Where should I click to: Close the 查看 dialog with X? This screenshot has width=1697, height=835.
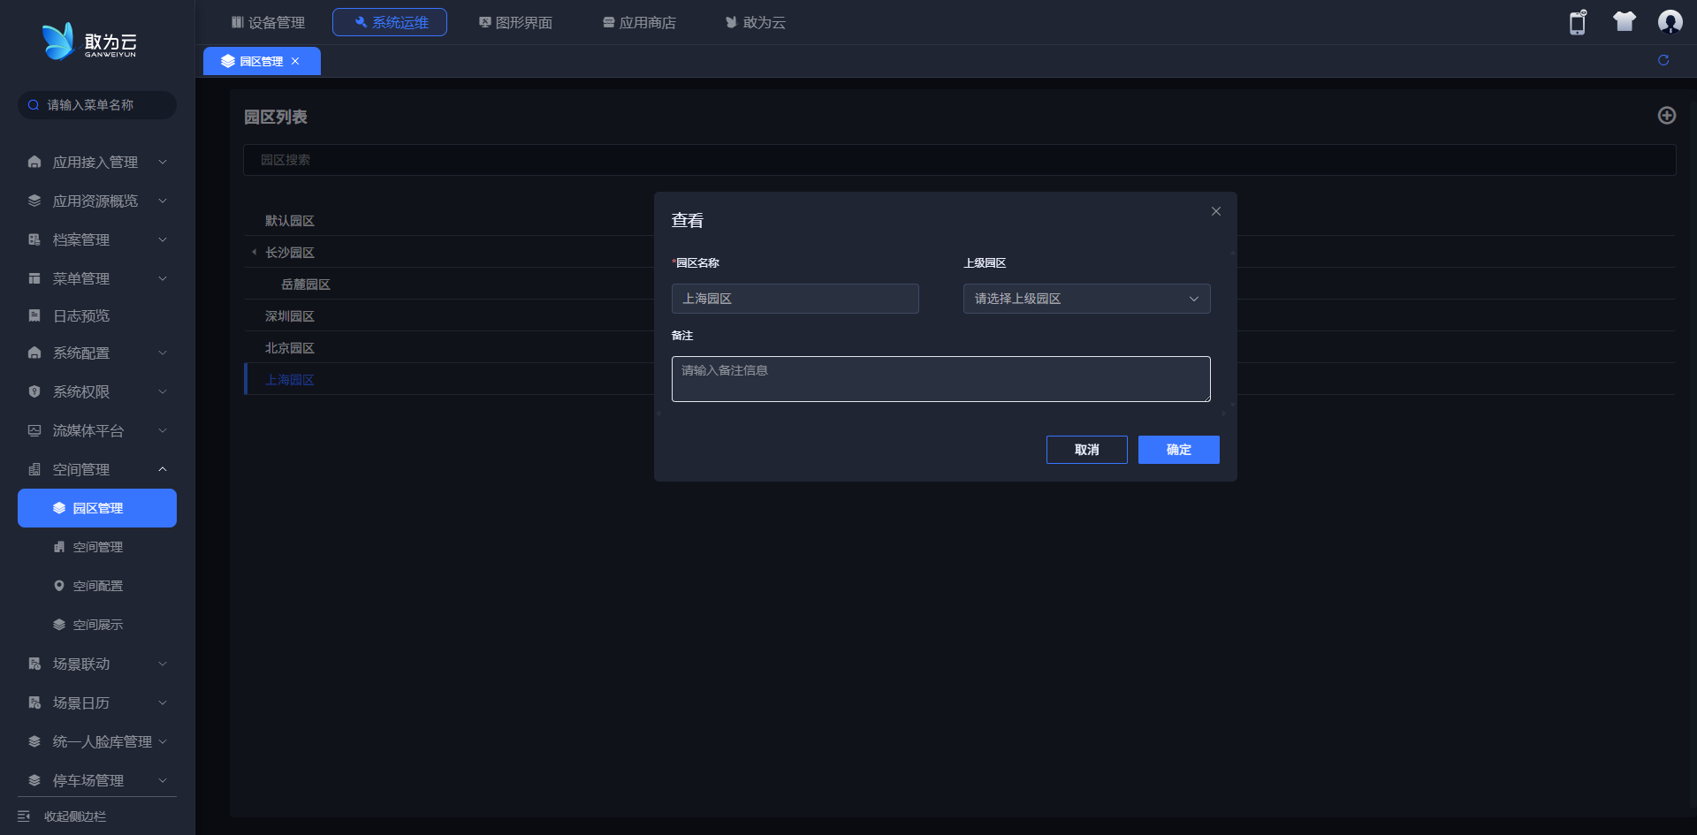pyautogui.click(x=1216, y=211)
